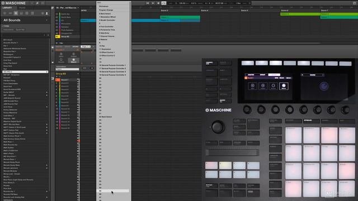
Task: Switch to the LIBRARY tab
Action: pyautogui.click(x=7, y=8)
